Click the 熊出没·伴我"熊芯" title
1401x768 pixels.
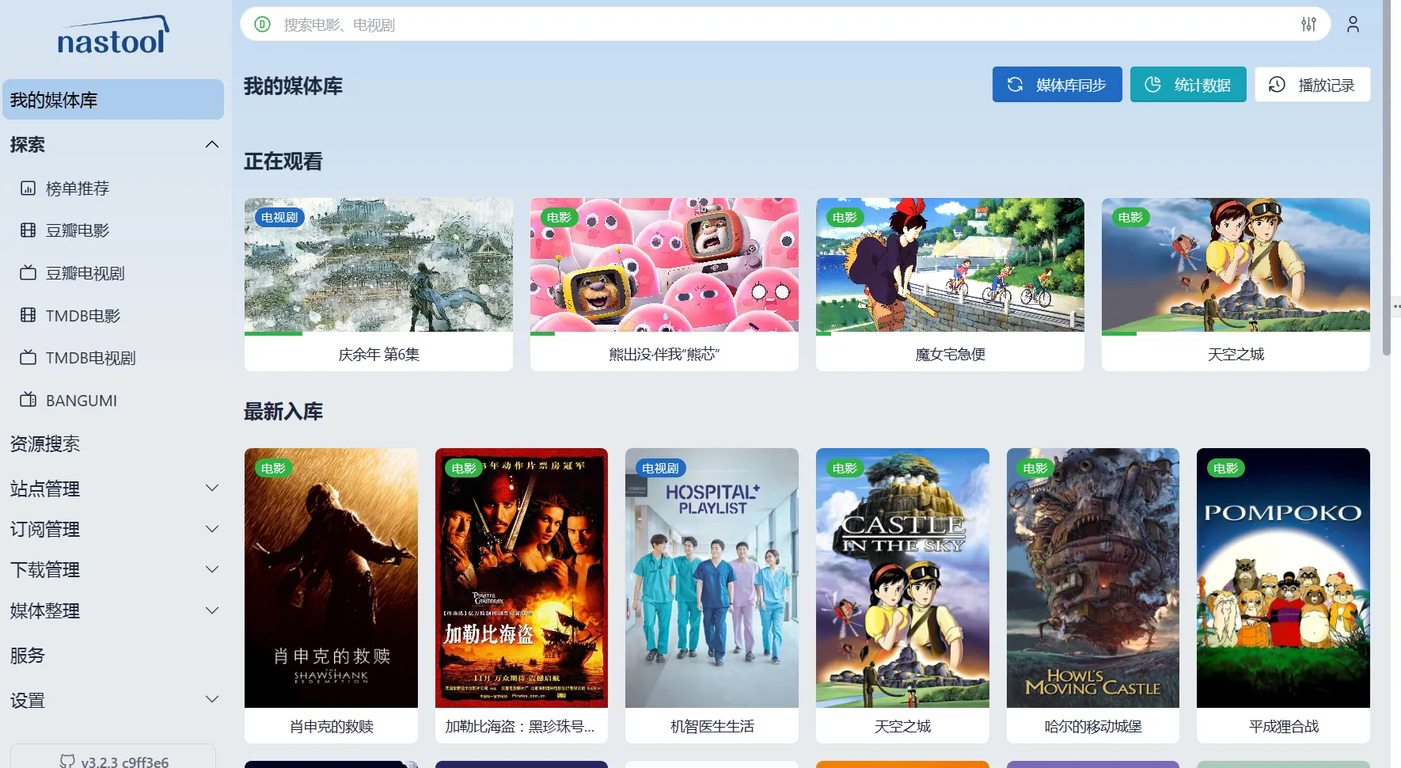tap(664, 355)
